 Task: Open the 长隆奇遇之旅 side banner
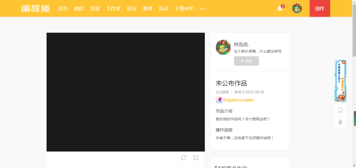[340, 81]
